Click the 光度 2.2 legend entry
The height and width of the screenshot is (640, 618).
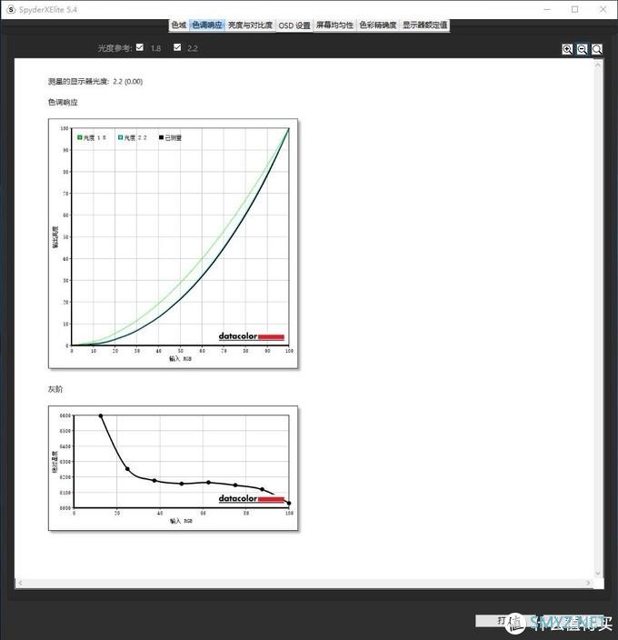point(133,137)
